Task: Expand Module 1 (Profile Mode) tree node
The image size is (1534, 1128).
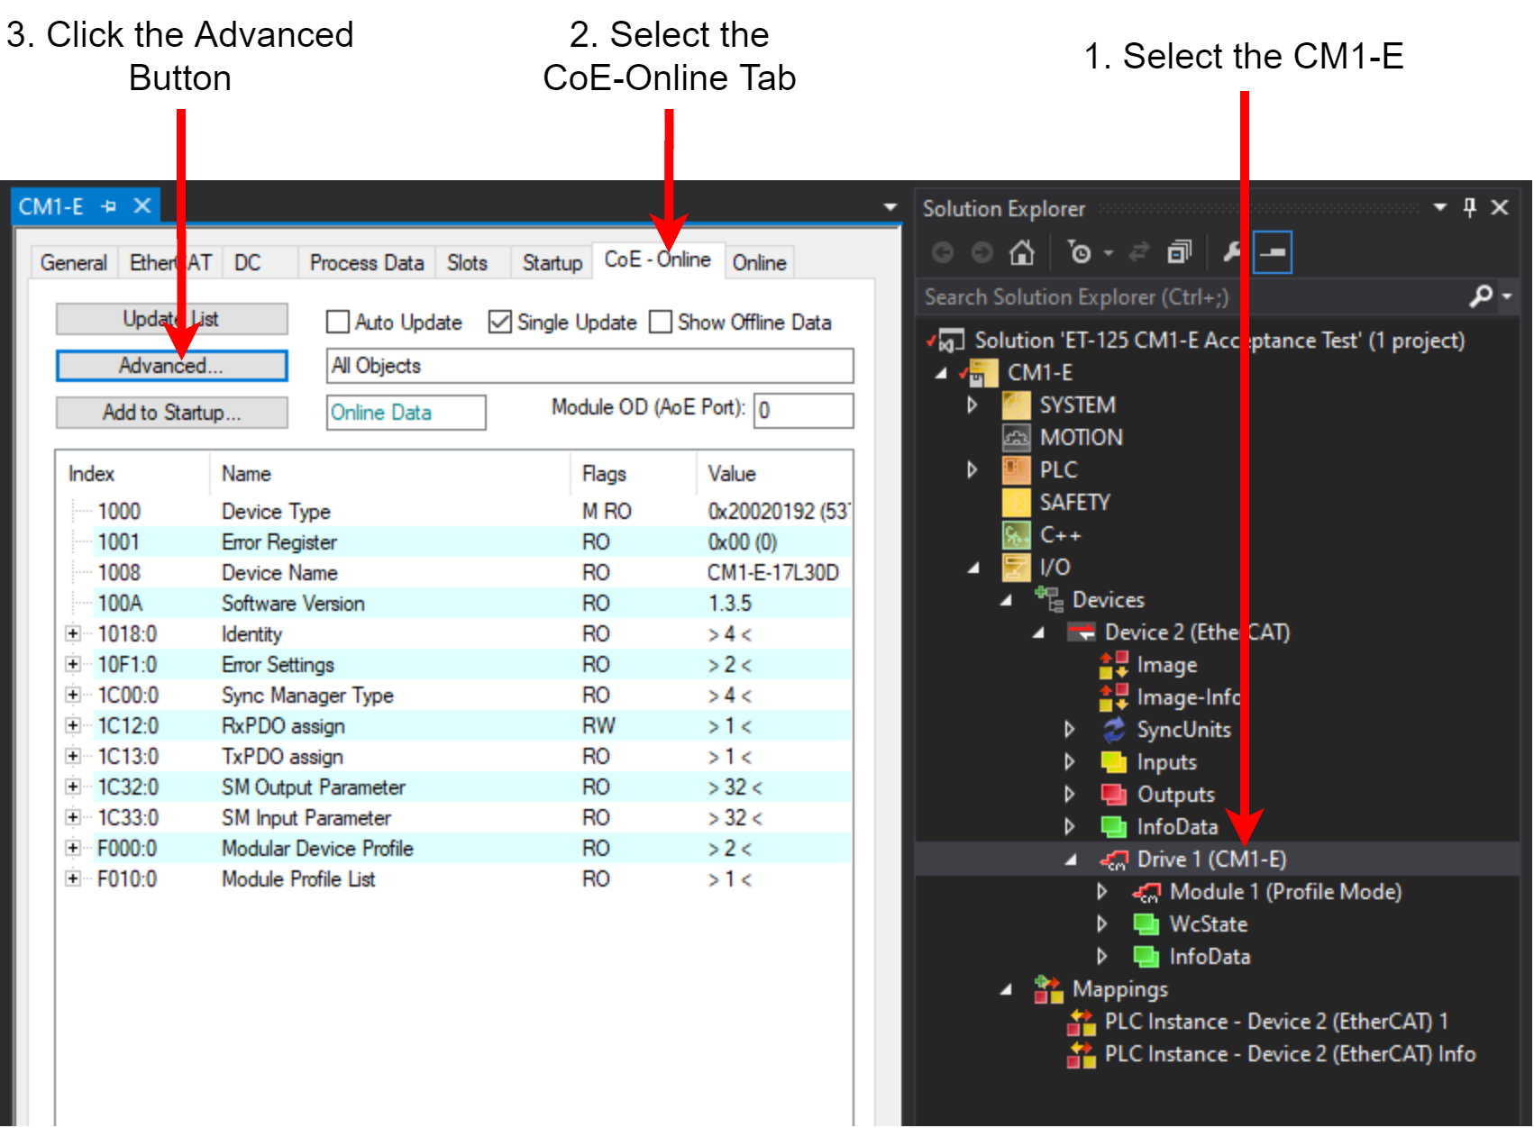Action: 1101,892
